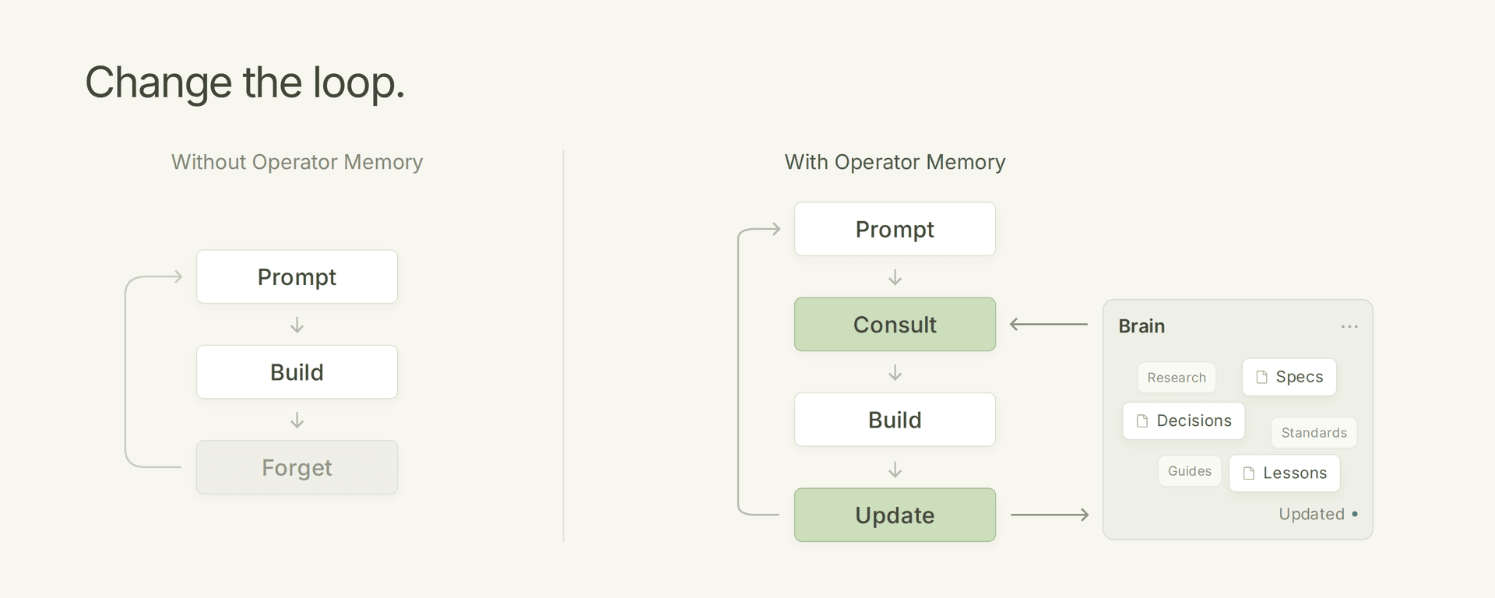
Task: Open the Guides tag in Brain
Action: click(1190, 471)
